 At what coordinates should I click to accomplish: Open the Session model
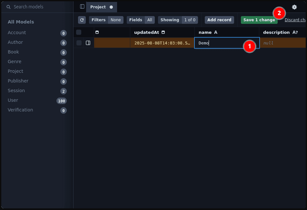16,91
